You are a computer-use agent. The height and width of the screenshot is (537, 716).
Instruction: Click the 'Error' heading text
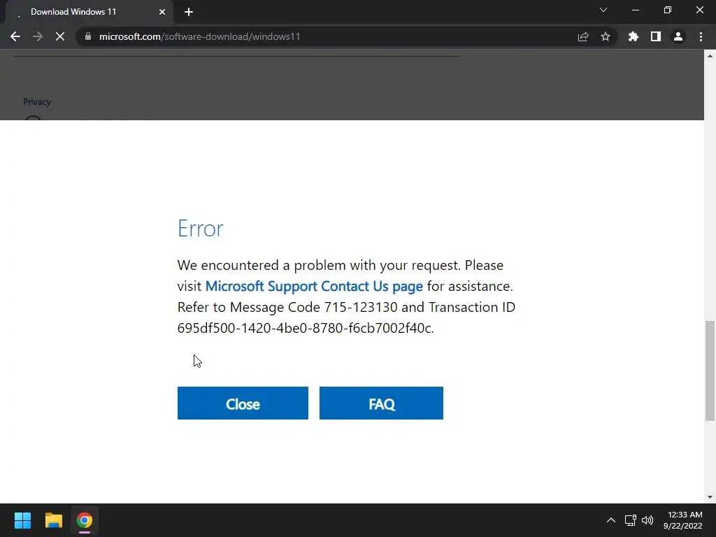[201, 229]
